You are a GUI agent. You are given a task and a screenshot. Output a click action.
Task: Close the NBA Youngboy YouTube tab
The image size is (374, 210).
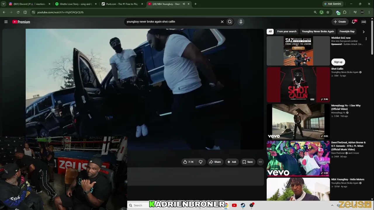(x=188, y=4)
